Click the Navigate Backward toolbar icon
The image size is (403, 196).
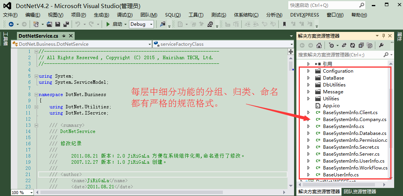(11, 24)
